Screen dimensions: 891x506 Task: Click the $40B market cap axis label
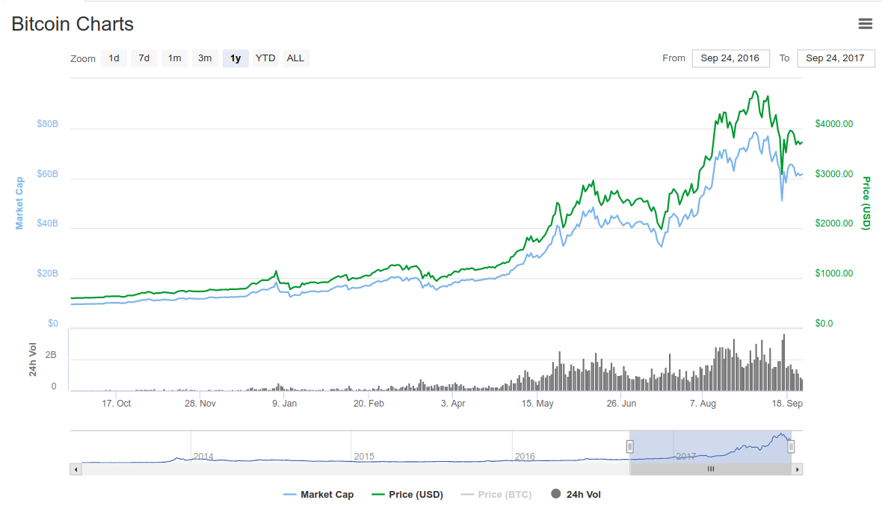pos(47,223)
